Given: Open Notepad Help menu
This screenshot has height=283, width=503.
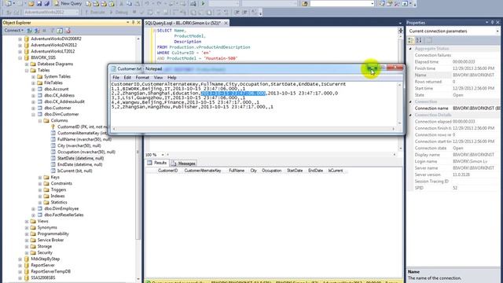Looking at the screenshot, I should (172, 78).
